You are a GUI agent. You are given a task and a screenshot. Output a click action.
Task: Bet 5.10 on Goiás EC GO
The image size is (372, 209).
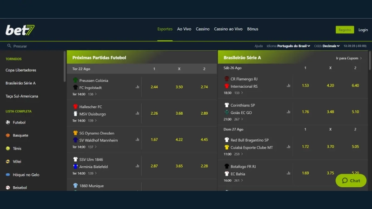tap(355, 112)
